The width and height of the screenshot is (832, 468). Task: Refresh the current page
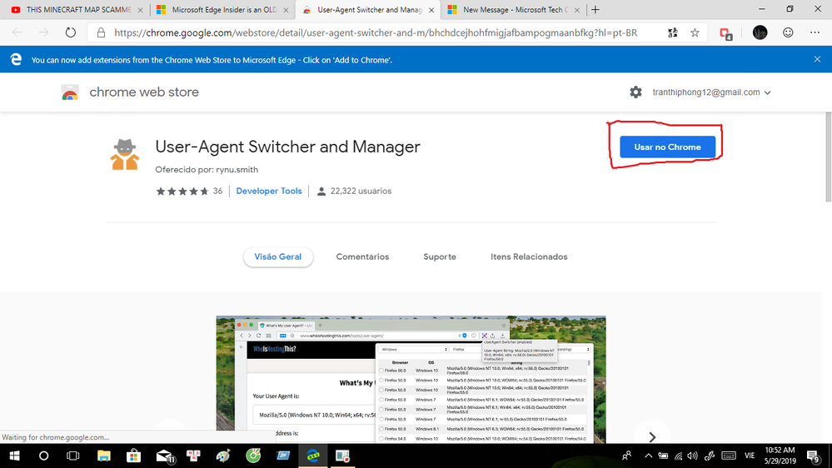(x=71, y=32)
